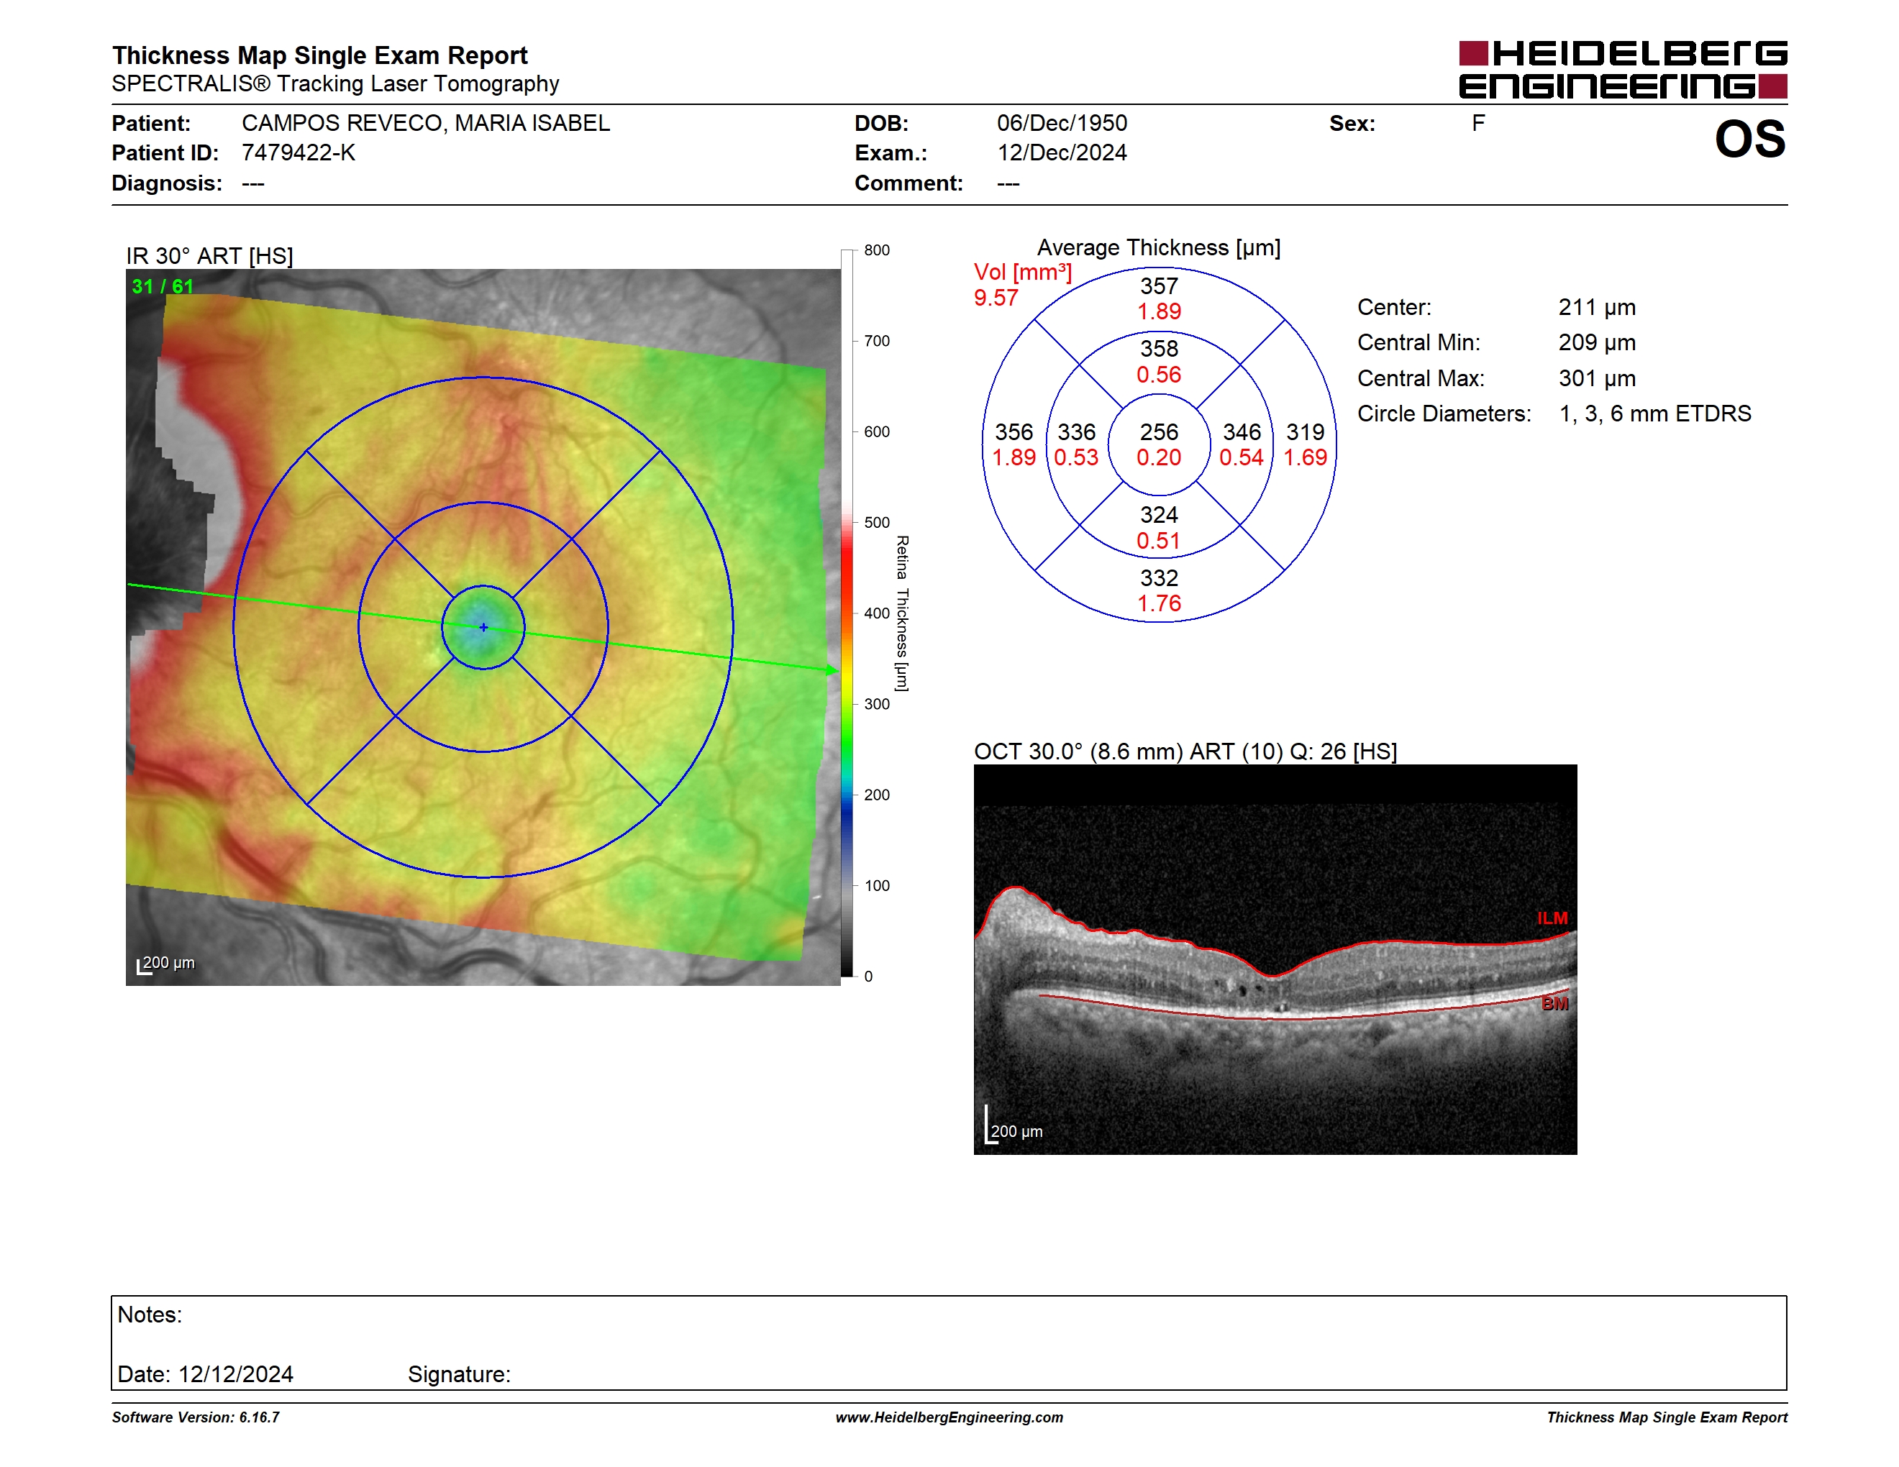1899x1467 pixels.
Task: Click the outer left sector thickness '356'
Action: (1014, 432)
